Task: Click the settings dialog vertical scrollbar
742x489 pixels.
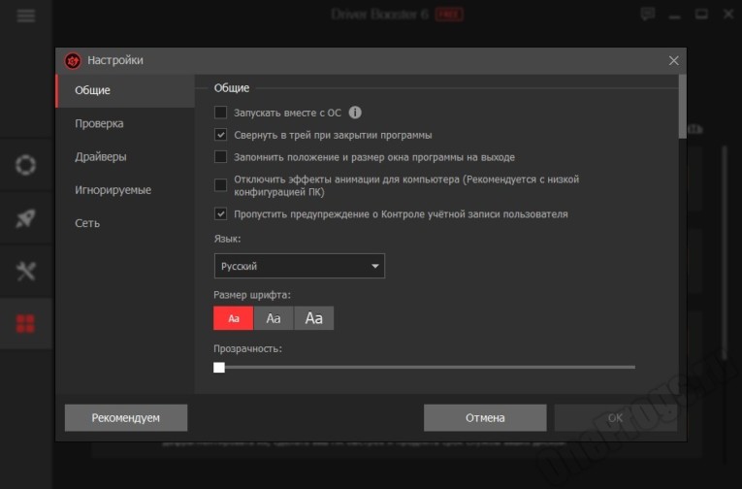Action: [x=683, y=107]
